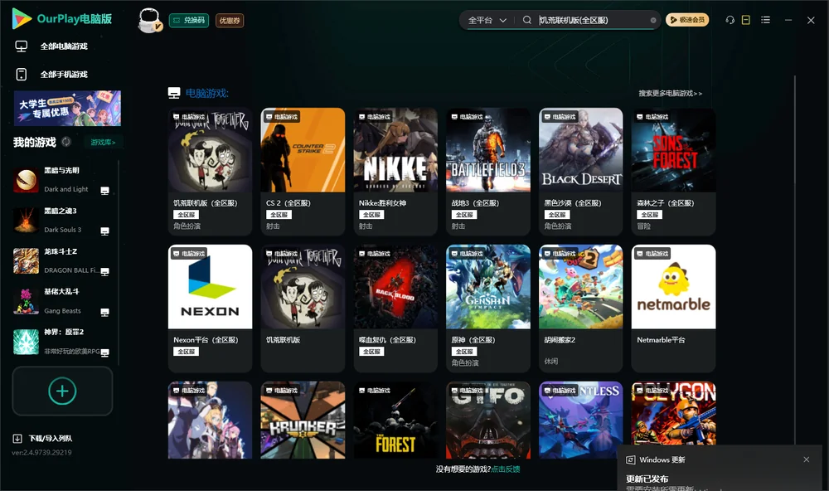Click 全区服 tag under CS 2

[x=279, y=215]
